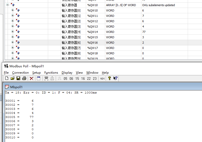Expand the 输入寄存器[5] row
The image size is (202, 142).
[x=12, y=37]
